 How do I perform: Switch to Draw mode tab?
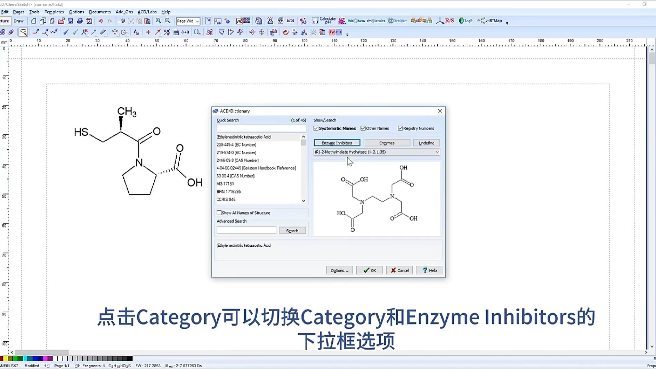point(19,21)
